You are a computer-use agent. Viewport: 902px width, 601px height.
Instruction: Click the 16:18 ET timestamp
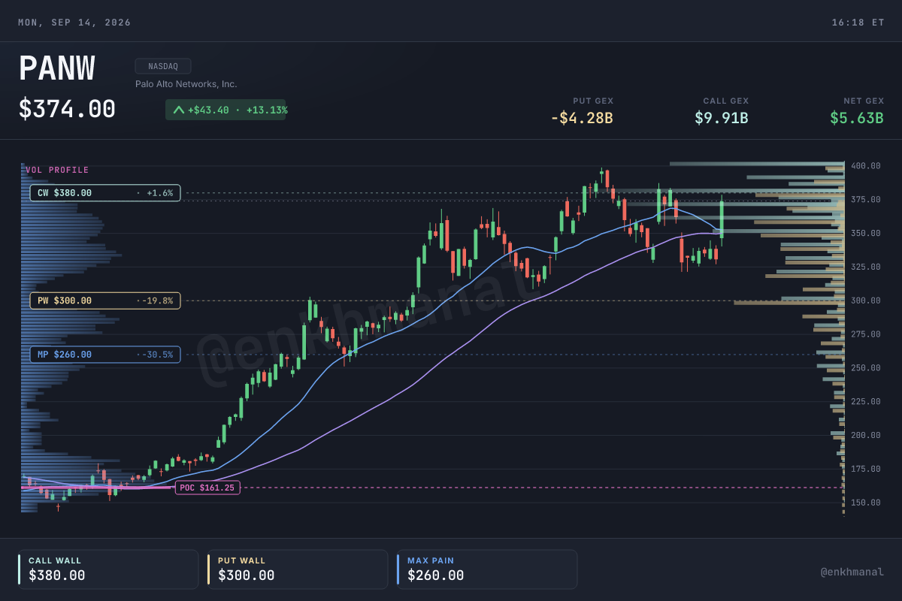858,23
